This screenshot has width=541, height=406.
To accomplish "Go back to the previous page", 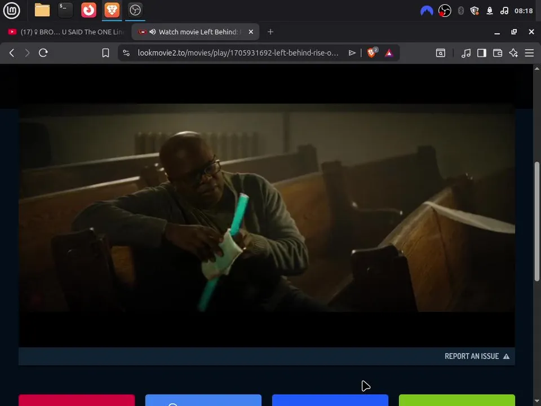I will (12, 53).
